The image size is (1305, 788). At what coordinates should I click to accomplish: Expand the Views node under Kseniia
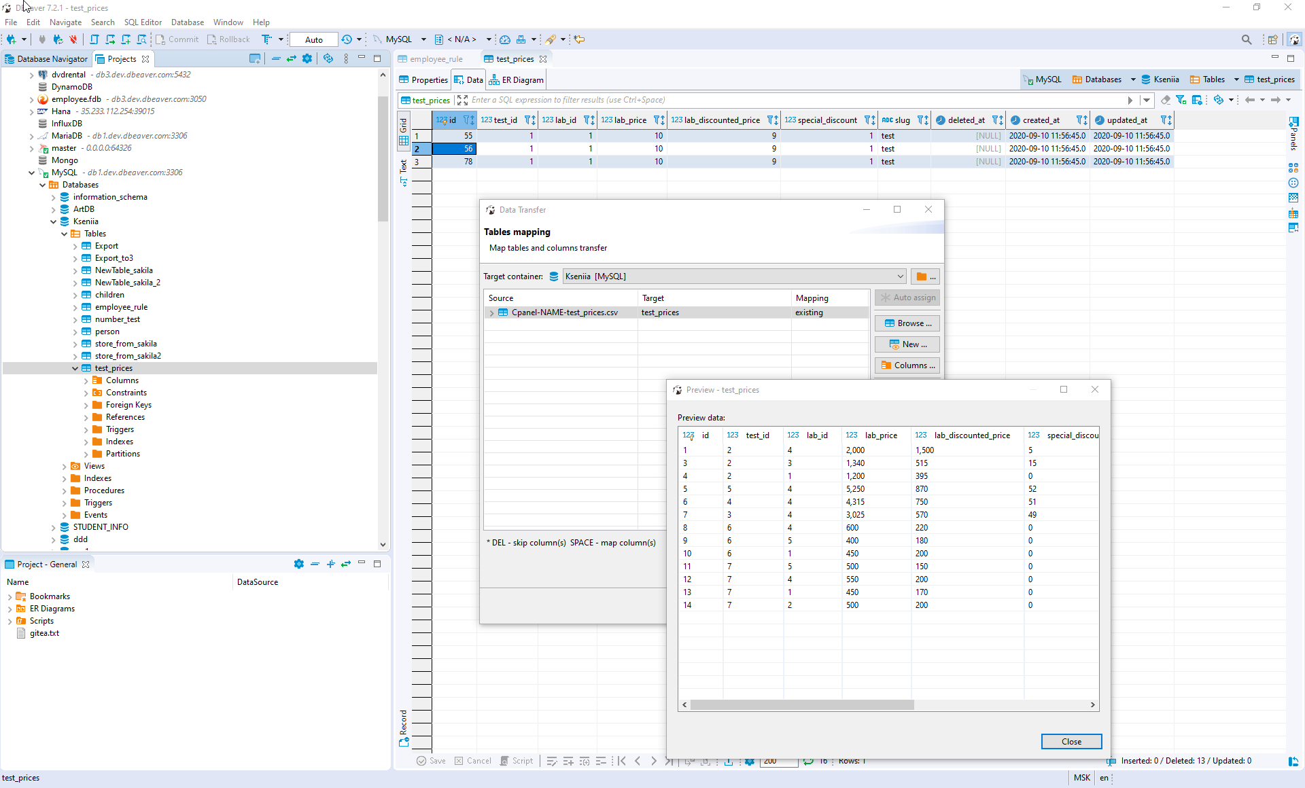64,466
